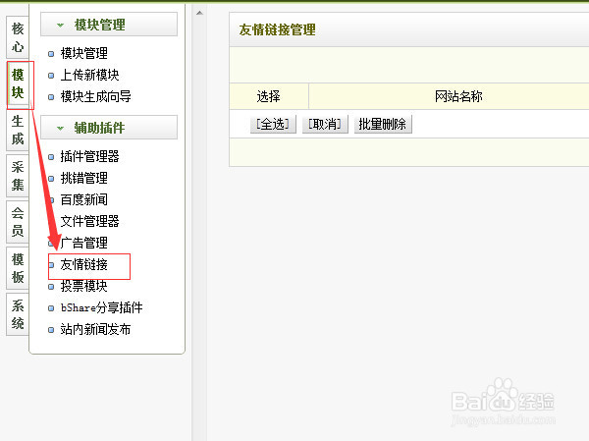Click bullet icon beside 站内新闻发布
This screenshot has height=441, width=589.
tap(51, 330)
